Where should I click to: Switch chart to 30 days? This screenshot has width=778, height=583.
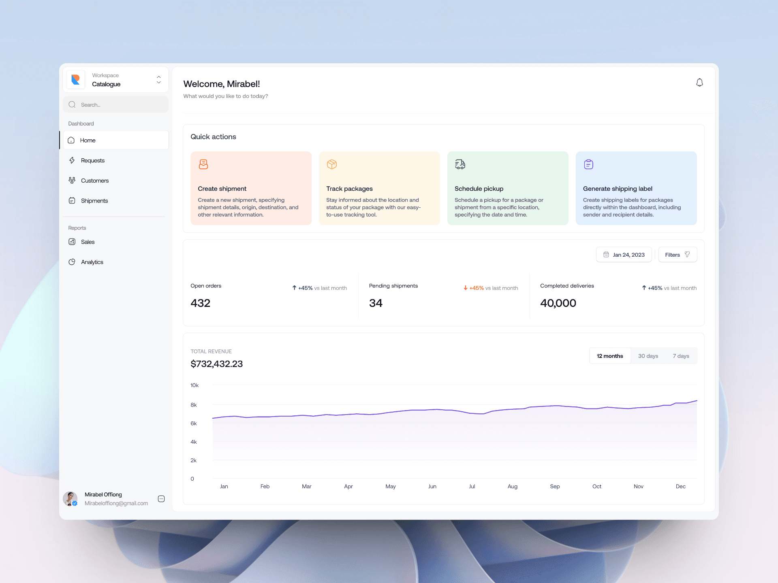pos(648,356)
